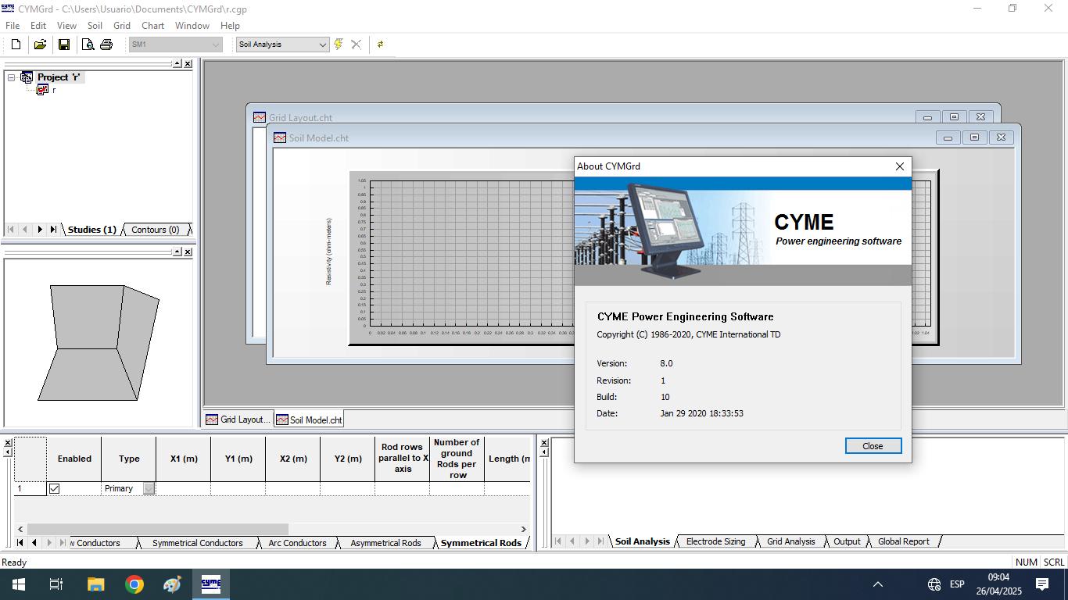Switch to the Output report tab
The height and width of the screenshot is (600, 1068).
pos(847,541)
